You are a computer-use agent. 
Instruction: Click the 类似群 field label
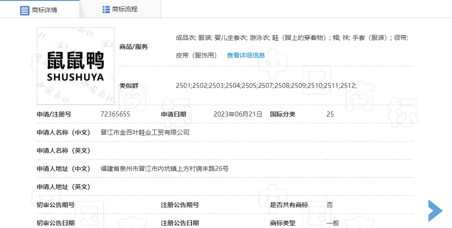coord(128,85)
